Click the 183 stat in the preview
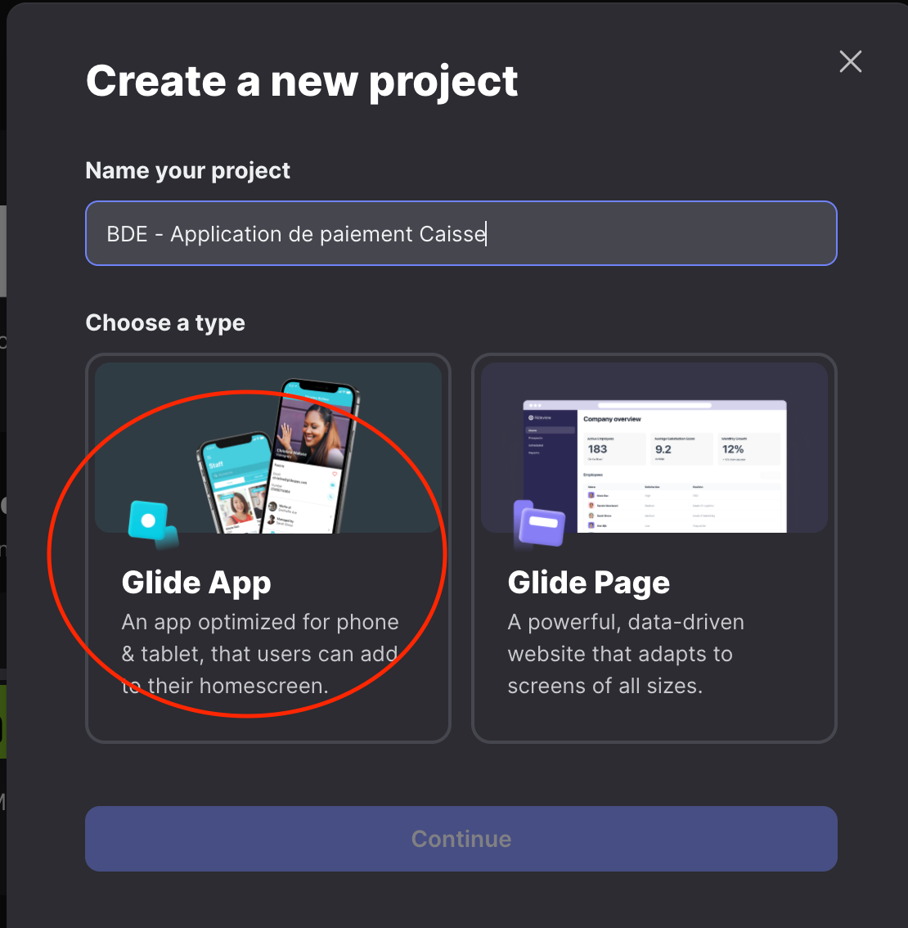The height and width of the screenshot is (928, 908). pyautogui.click(x=597, y=449)
